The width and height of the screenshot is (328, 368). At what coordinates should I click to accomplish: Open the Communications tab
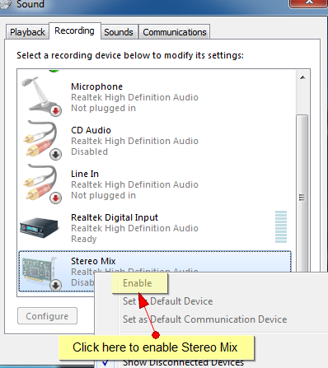(x=175, y=32)
